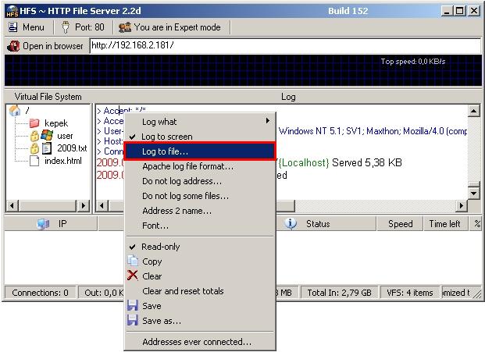This screenshot has width=485, height=352.
Task: Open Address 2 name… entry
Action: pos(199,211)
